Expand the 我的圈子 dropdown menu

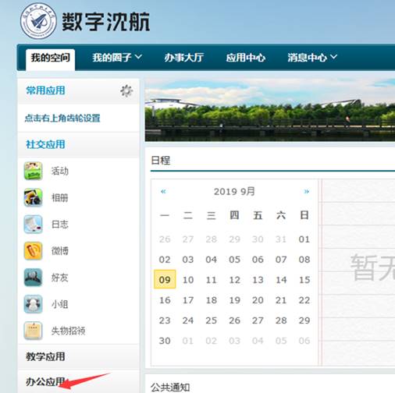coord(117,57)
